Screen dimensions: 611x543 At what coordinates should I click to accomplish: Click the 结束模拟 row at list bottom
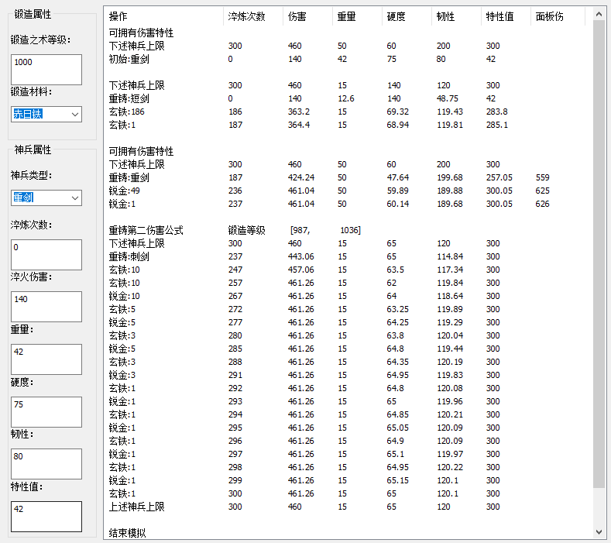click(x=127, y=533)
